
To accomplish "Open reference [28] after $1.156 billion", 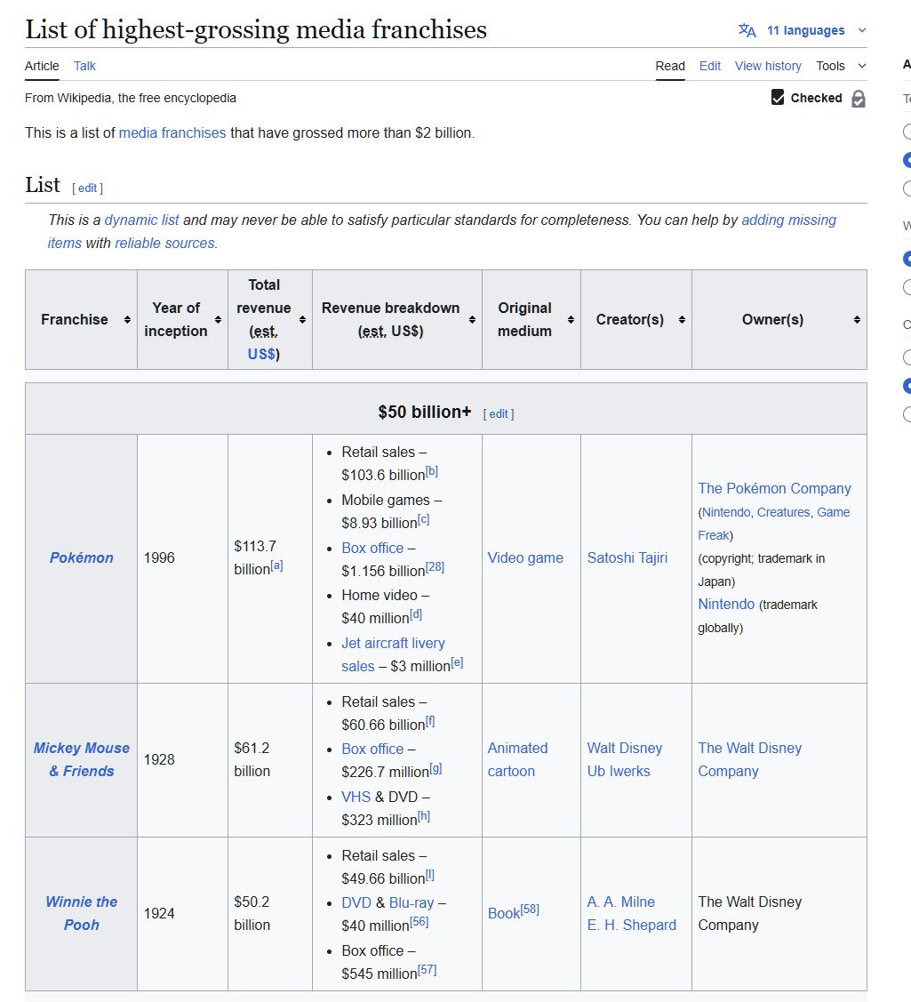I will [x=435, y=567].
